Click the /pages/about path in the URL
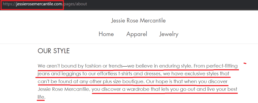The image size is (258, 103). tap(75, 4)
